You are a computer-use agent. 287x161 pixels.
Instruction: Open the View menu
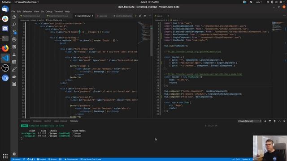(36, 11)
